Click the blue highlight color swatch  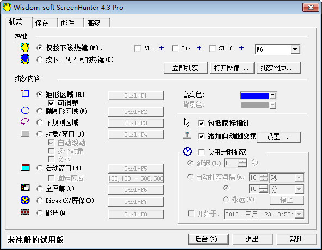255,95
